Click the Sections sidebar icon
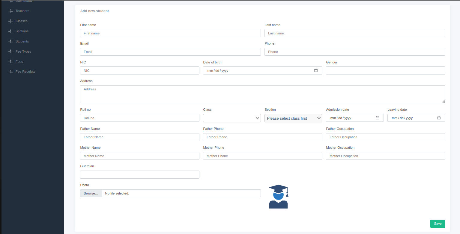460x234 pixels. point(11,31)
